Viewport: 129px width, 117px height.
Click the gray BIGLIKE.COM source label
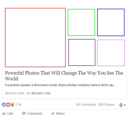tap(14, 93)
